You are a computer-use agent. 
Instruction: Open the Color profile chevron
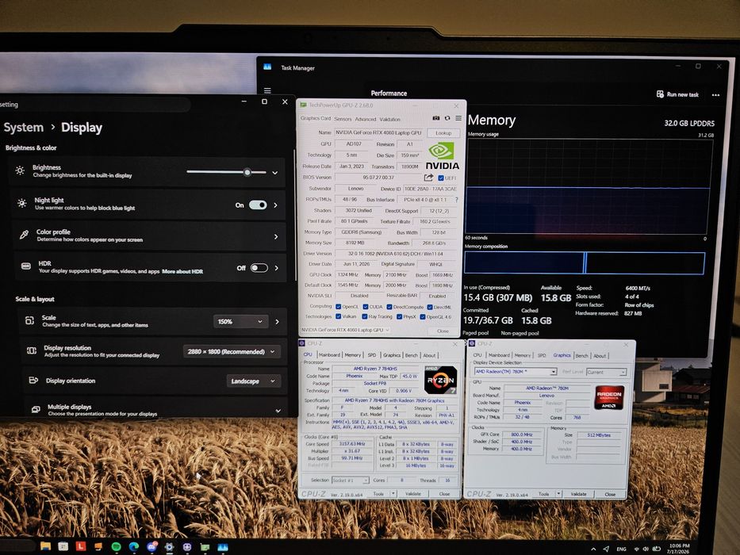pos(276,237)
